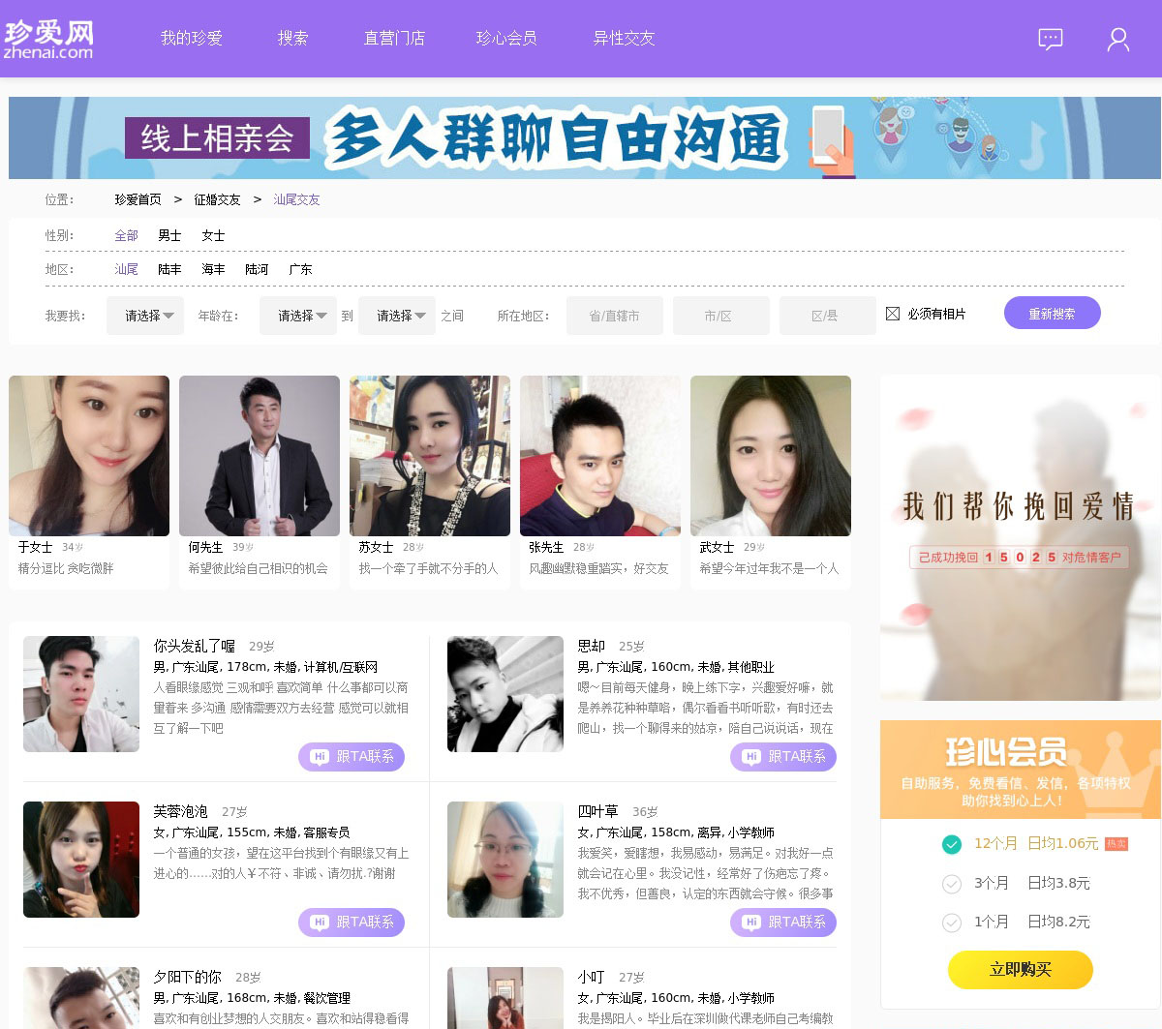Viewport: 1162px width, 1029px height.
Task: Open the 市/区 city selector
Action: (721, 316)
